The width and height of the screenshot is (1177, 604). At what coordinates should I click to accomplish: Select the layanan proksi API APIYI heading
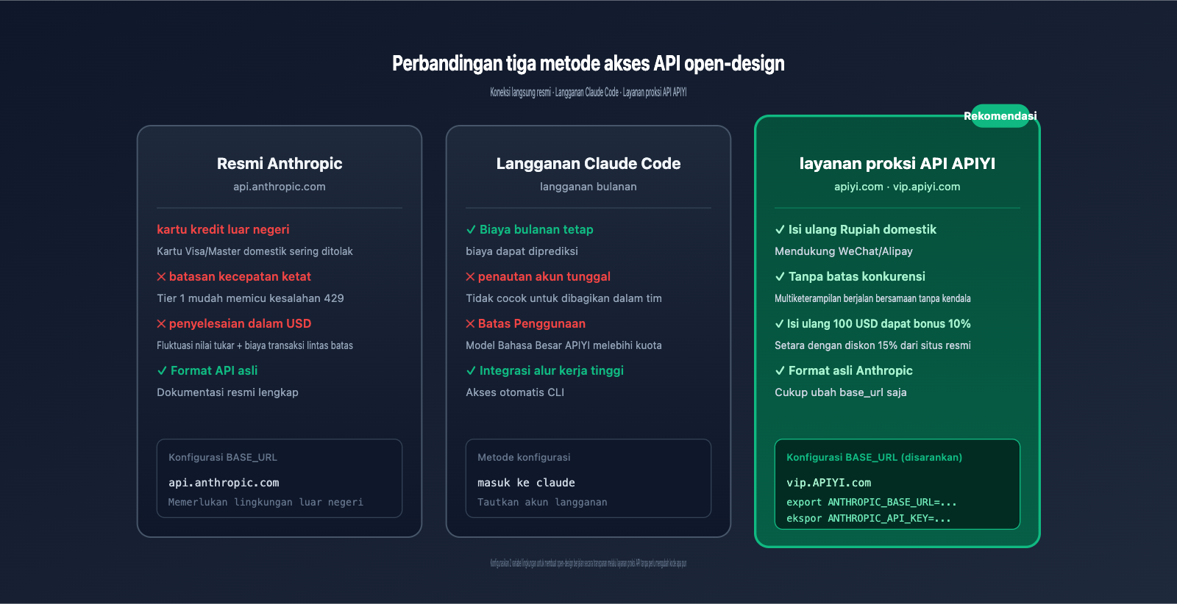click(897, 164)
